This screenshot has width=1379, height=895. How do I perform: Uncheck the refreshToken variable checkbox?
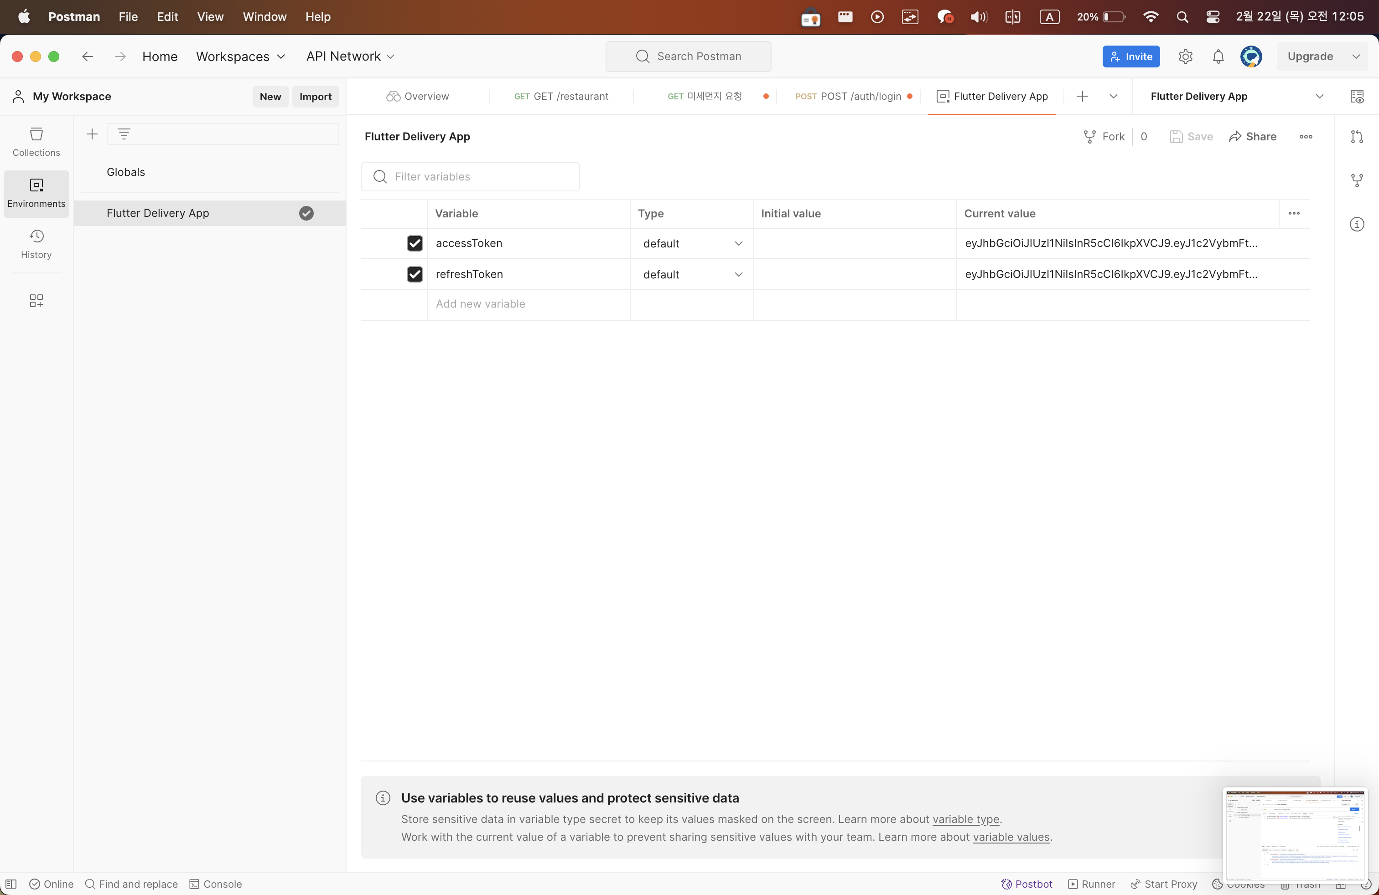click(x=414, y=274)
